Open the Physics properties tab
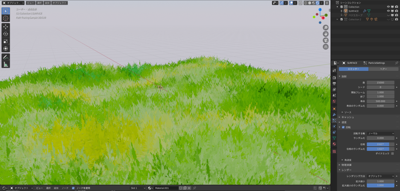 (334, 126)
